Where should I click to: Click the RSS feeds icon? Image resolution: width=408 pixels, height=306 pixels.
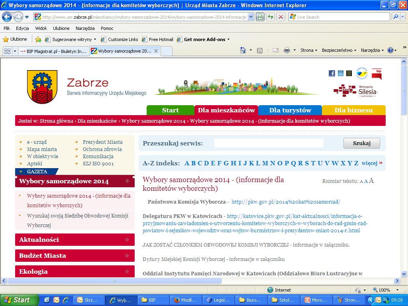click(x=260, y=51)
